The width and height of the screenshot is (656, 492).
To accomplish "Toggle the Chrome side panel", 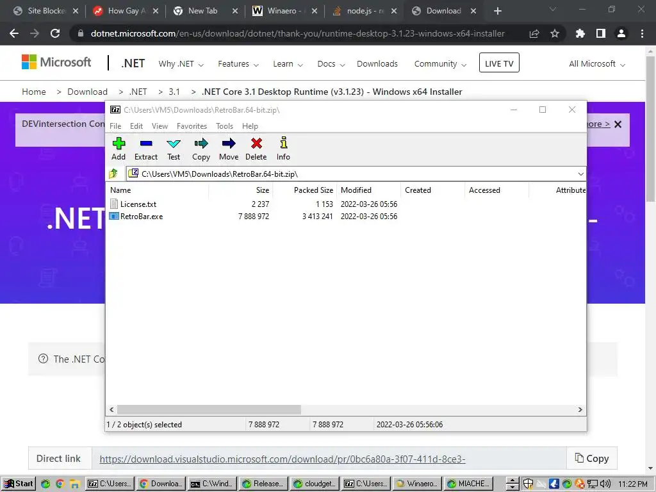I will pos(601,33).
